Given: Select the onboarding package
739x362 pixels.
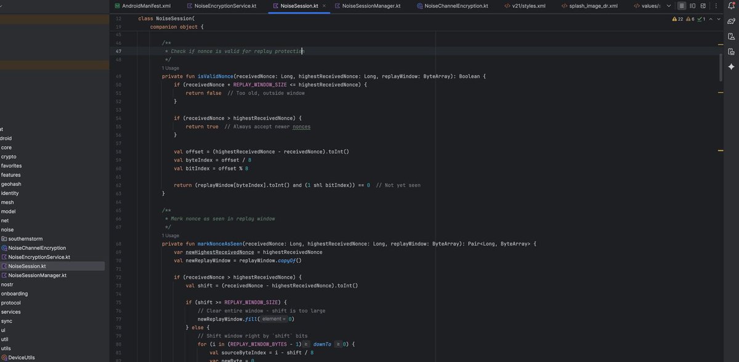Looking at the screenshot, I should [14, 294].
